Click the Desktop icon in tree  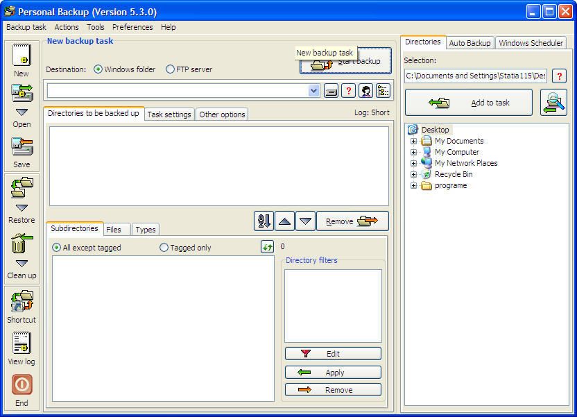pos(413,130)
